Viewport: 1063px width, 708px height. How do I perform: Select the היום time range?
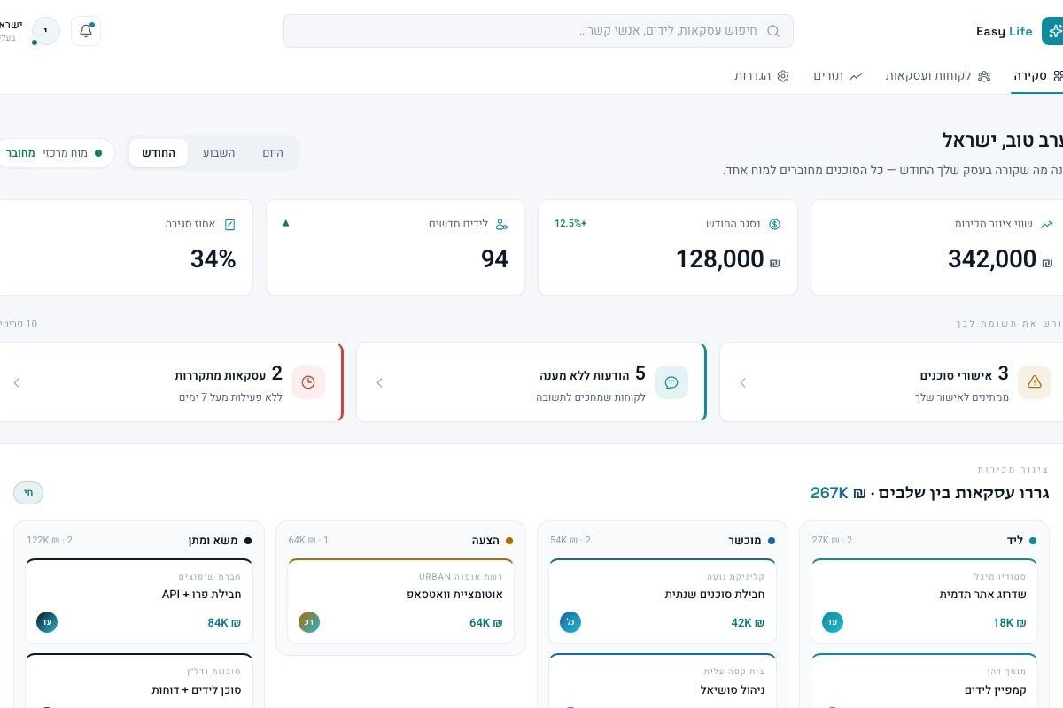(273, 153)
